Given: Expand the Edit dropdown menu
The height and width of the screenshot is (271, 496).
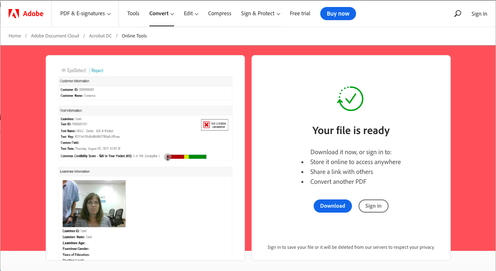Looking at the screenshot, I should [191, 14].
